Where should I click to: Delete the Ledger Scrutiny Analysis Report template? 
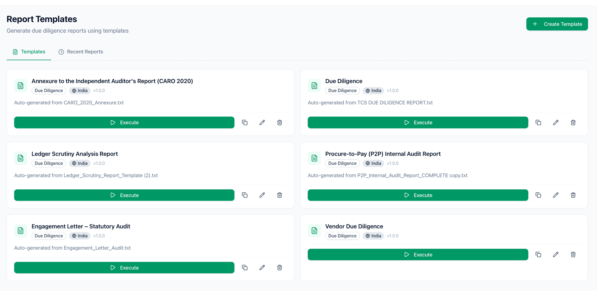click(x=280, y=195)
